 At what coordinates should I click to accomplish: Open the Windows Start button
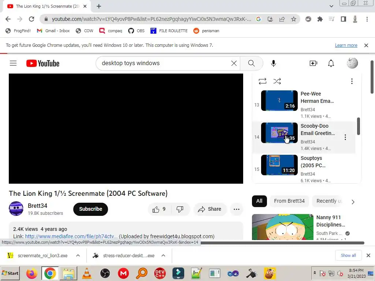click(10, 273)
